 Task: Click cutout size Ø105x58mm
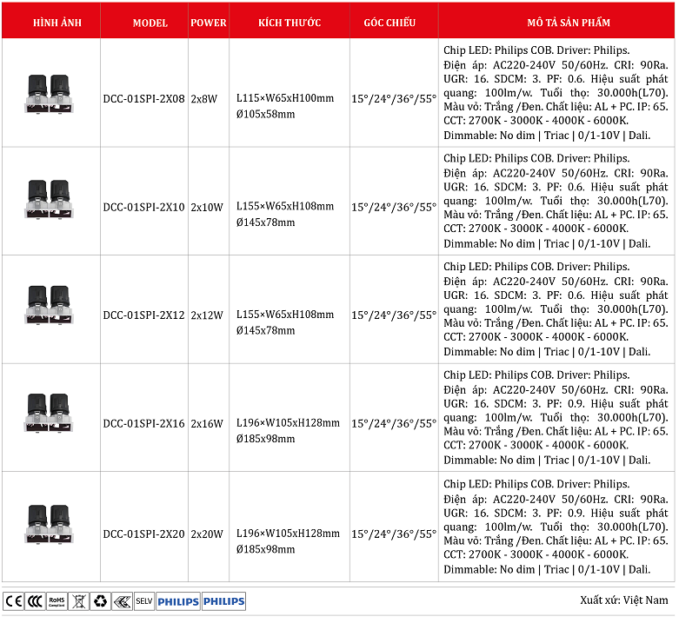(x=265, y=114)
